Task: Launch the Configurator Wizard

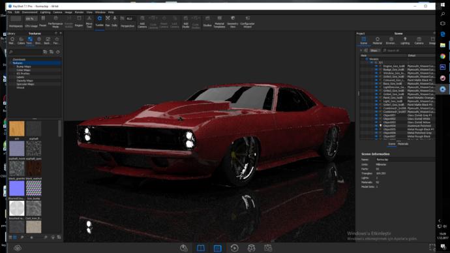Action: pos(247,22)
